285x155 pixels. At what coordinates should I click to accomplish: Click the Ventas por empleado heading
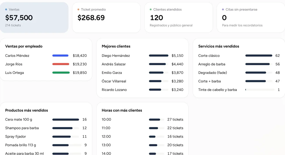pos(24,46)
